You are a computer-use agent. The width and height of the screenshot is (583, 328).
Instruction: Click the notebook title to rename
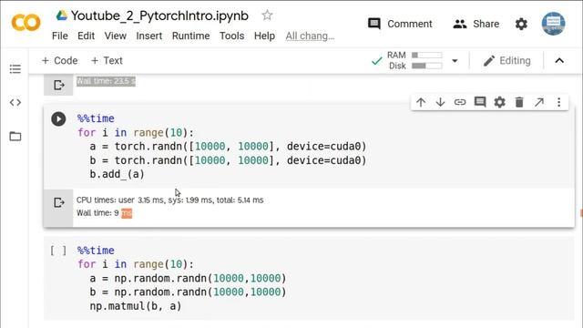coord(159,15)
